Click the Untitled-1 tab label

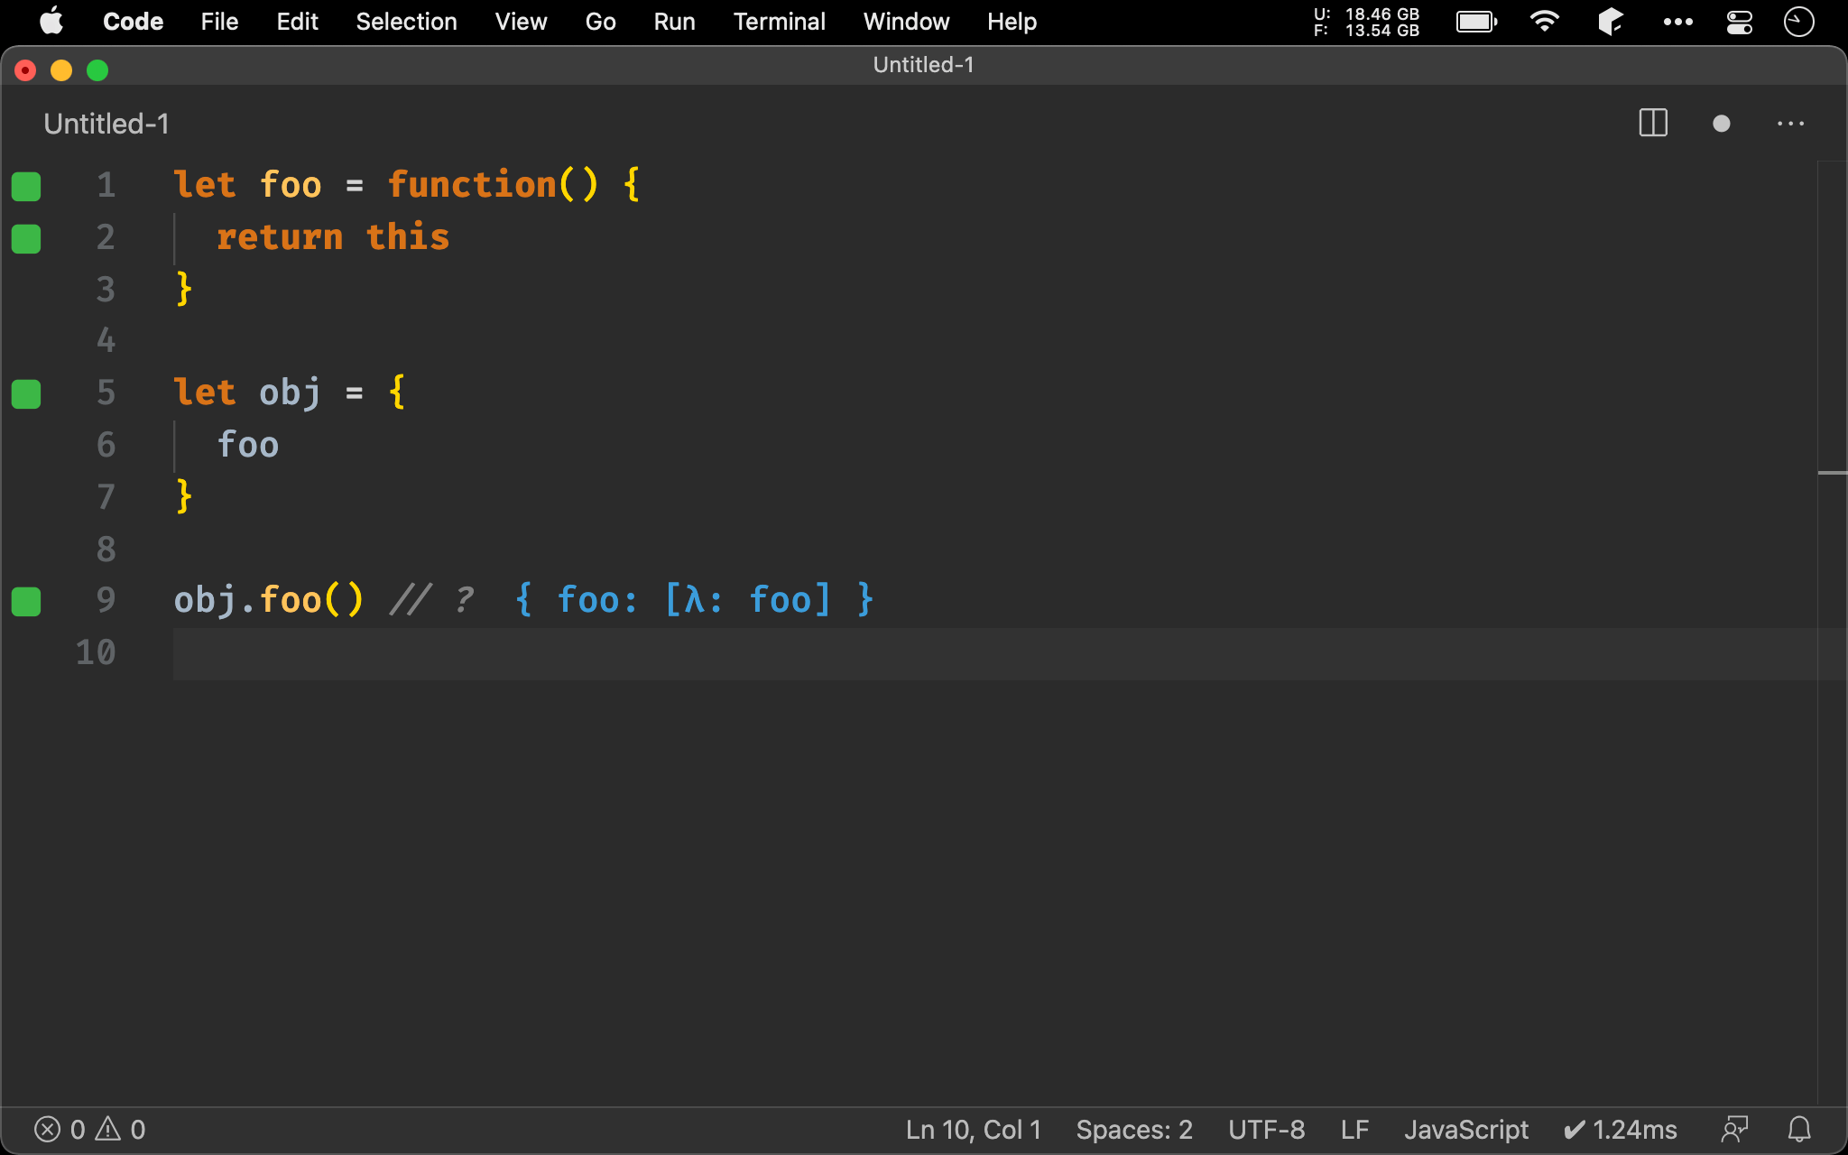(106, 124)
